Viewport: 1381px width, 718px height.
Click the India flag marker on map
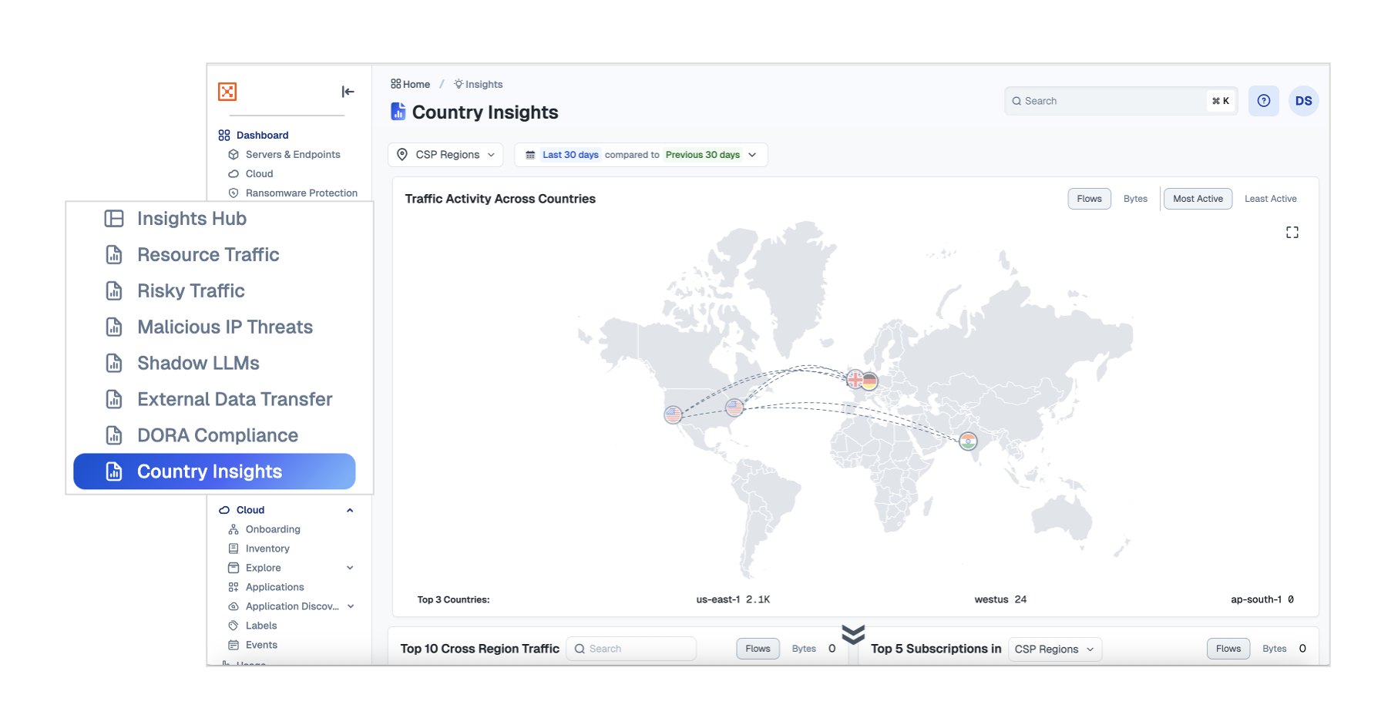coord(968,441)
